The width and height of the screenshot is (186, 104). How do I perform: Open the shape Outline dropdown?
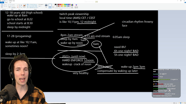(x=41, y=5)
